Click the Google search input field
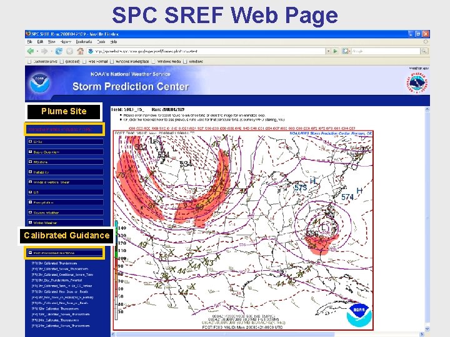This screenshot has width=450, height=337. coord(386,51)
